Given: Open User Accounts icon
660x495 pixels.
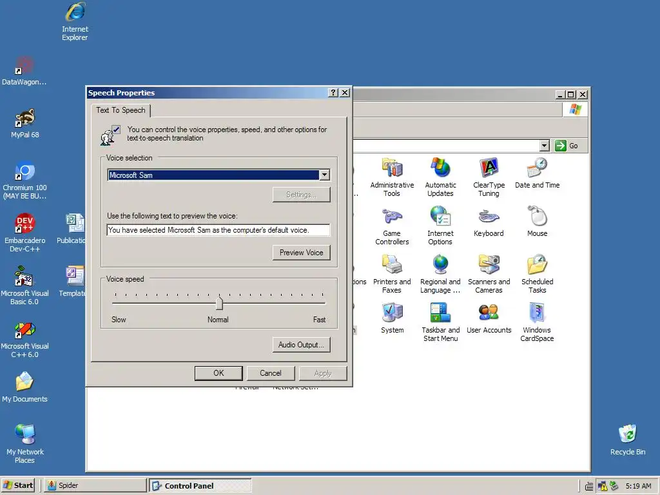Looking at the screenshot, I should pyautogui.click(x=489, y=318).
